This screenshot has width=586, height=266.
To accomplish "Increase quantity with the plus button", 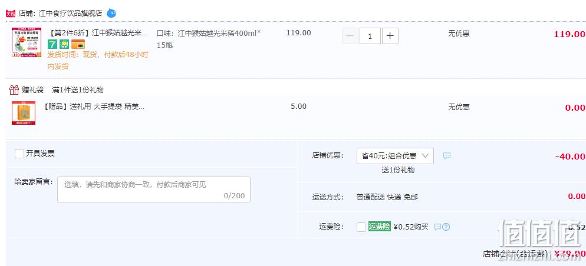I will 390,36.
